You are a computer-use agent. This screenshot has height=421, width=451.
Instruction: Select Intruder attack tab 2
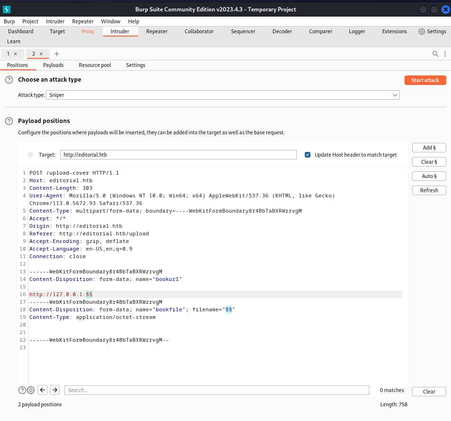[34, 54]
